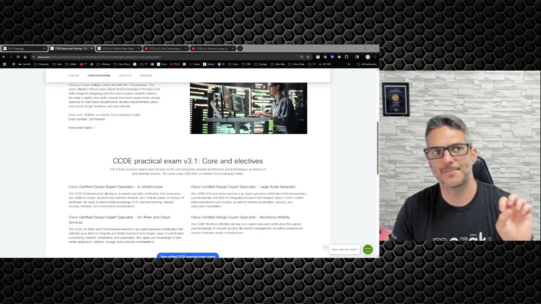Bookmark this page with the star icon

click(x=308, y=57)
